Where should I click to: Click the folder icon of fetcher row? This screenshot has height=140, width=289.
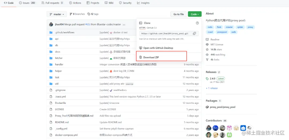[51, 58]
